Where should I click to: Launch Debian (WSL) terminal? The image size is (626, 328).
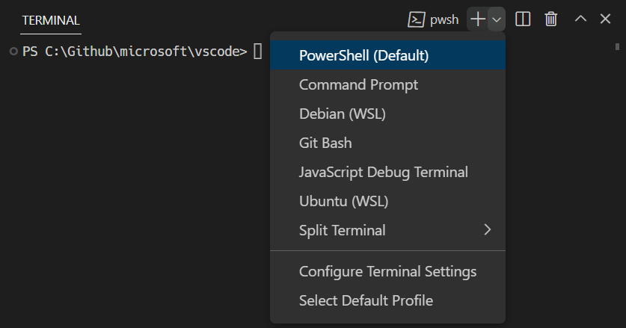[x=342, y=114]
